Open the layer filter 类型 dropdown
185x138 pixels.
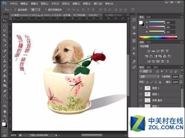[146, 71]
